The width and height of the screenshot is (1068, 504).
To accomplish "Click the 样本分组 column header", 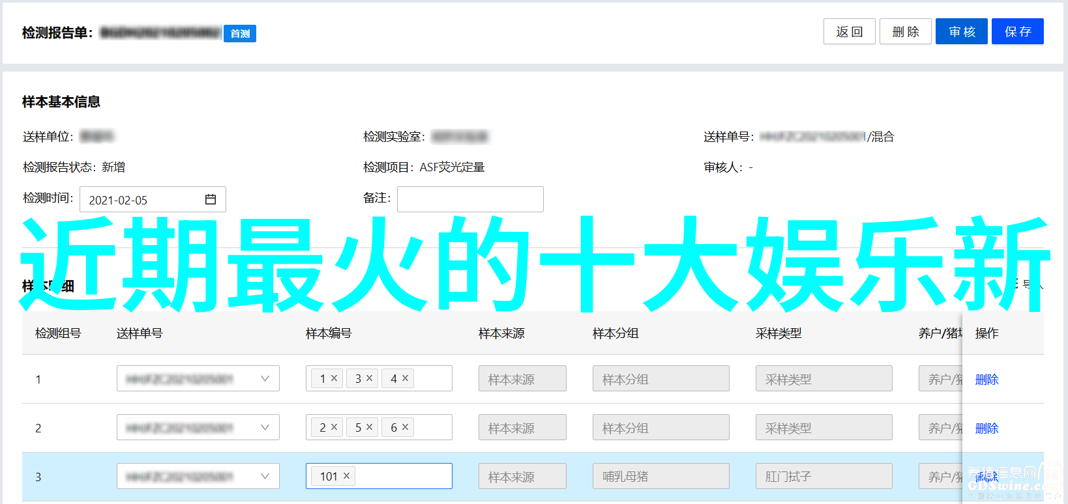I will [616, 333].
